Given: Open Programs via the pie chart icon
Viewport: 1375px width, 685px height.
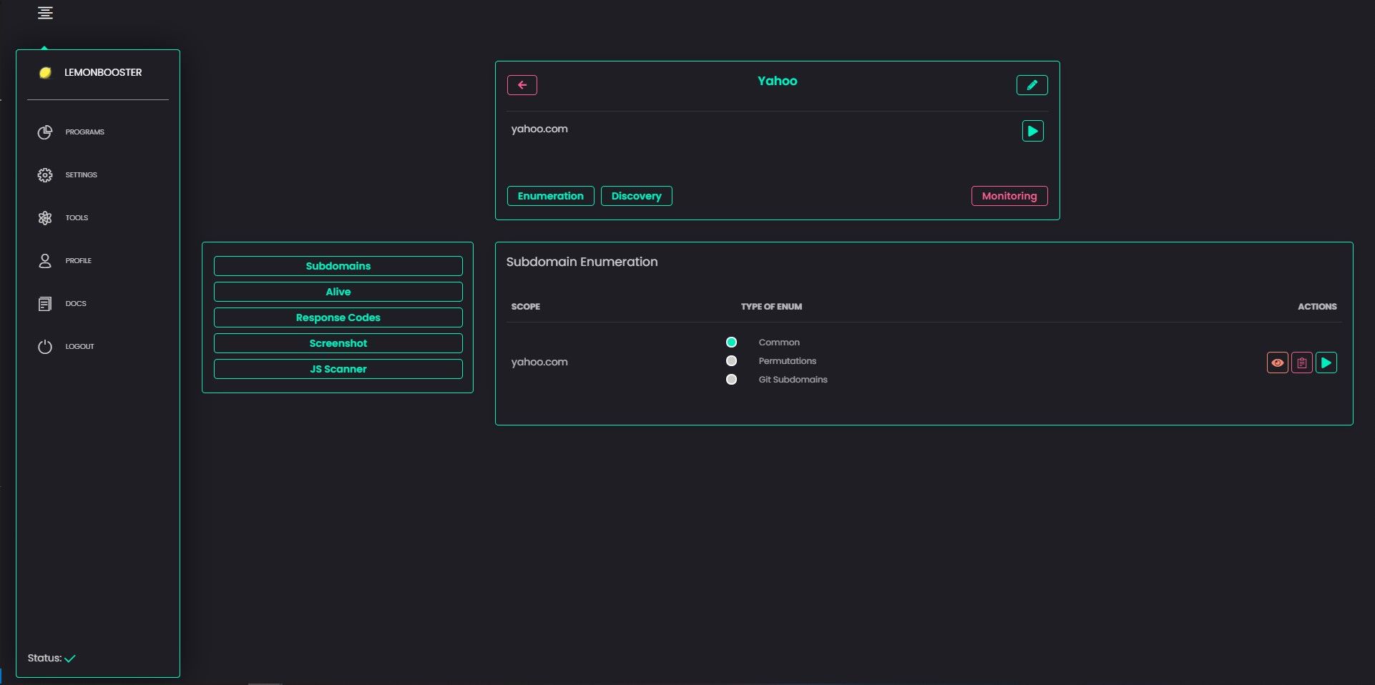Looking at the screenshot, I should [x=45, y=132].
